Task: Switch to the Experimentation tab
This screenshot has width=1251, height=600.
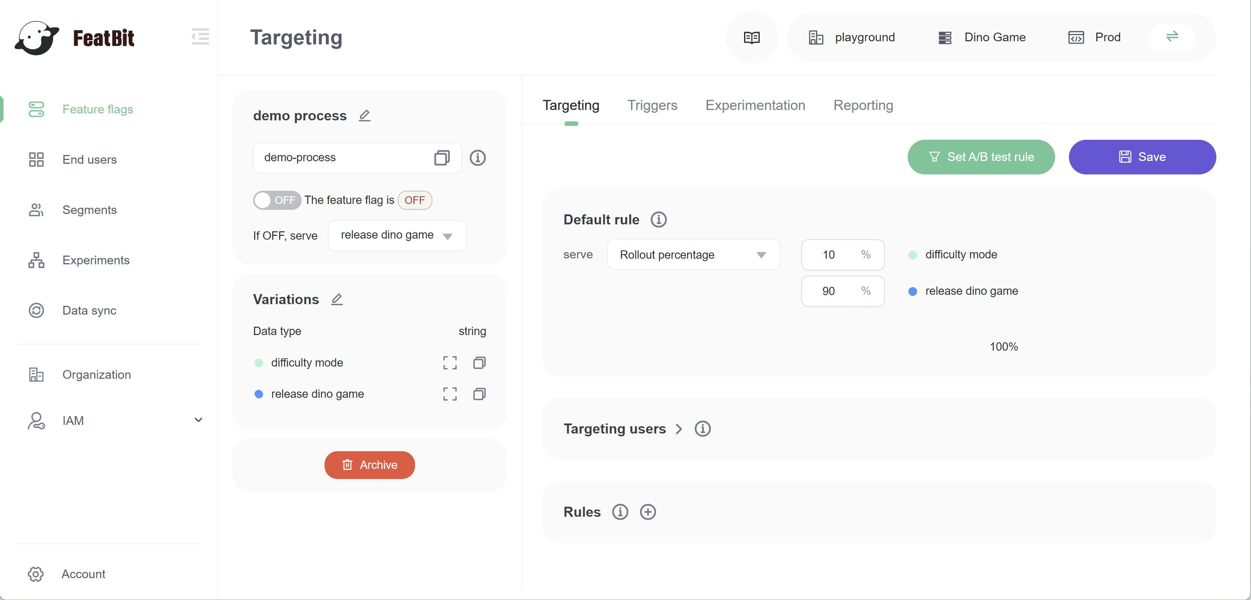Action: click(x=755, y=105)
